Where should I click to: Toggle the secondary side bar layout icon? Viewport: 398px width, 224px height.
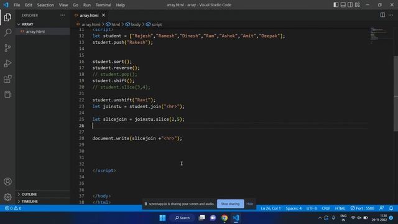click(x=350, y=5)
